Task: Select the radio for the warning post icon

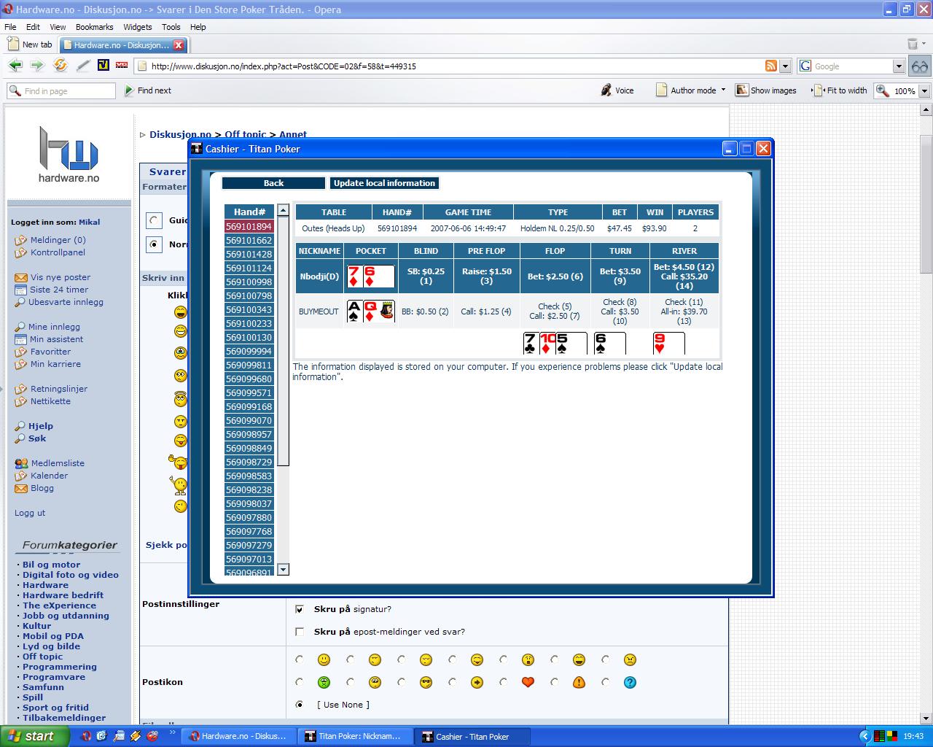Action: [x=555, y=683]
